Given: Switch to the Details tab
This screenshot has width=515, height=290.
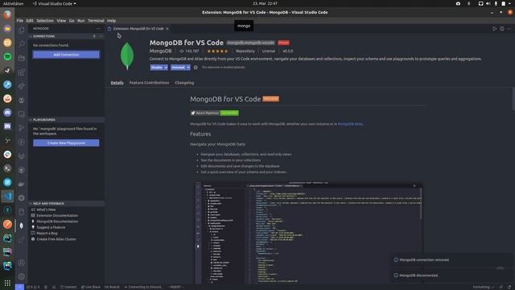Looking at the screenshot, I should (117, 83).
